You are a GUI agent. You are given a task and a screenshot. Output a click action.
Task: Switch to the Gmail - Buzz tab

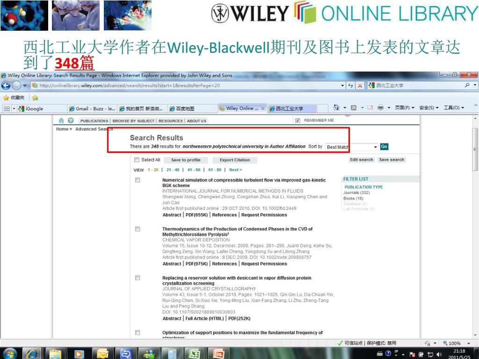[x=92, y=108]
